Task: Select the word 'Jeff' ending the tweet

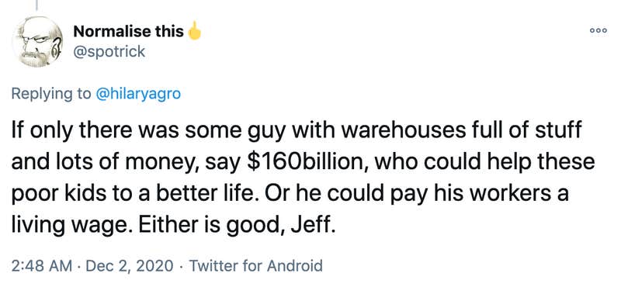Action: point(310,226)
